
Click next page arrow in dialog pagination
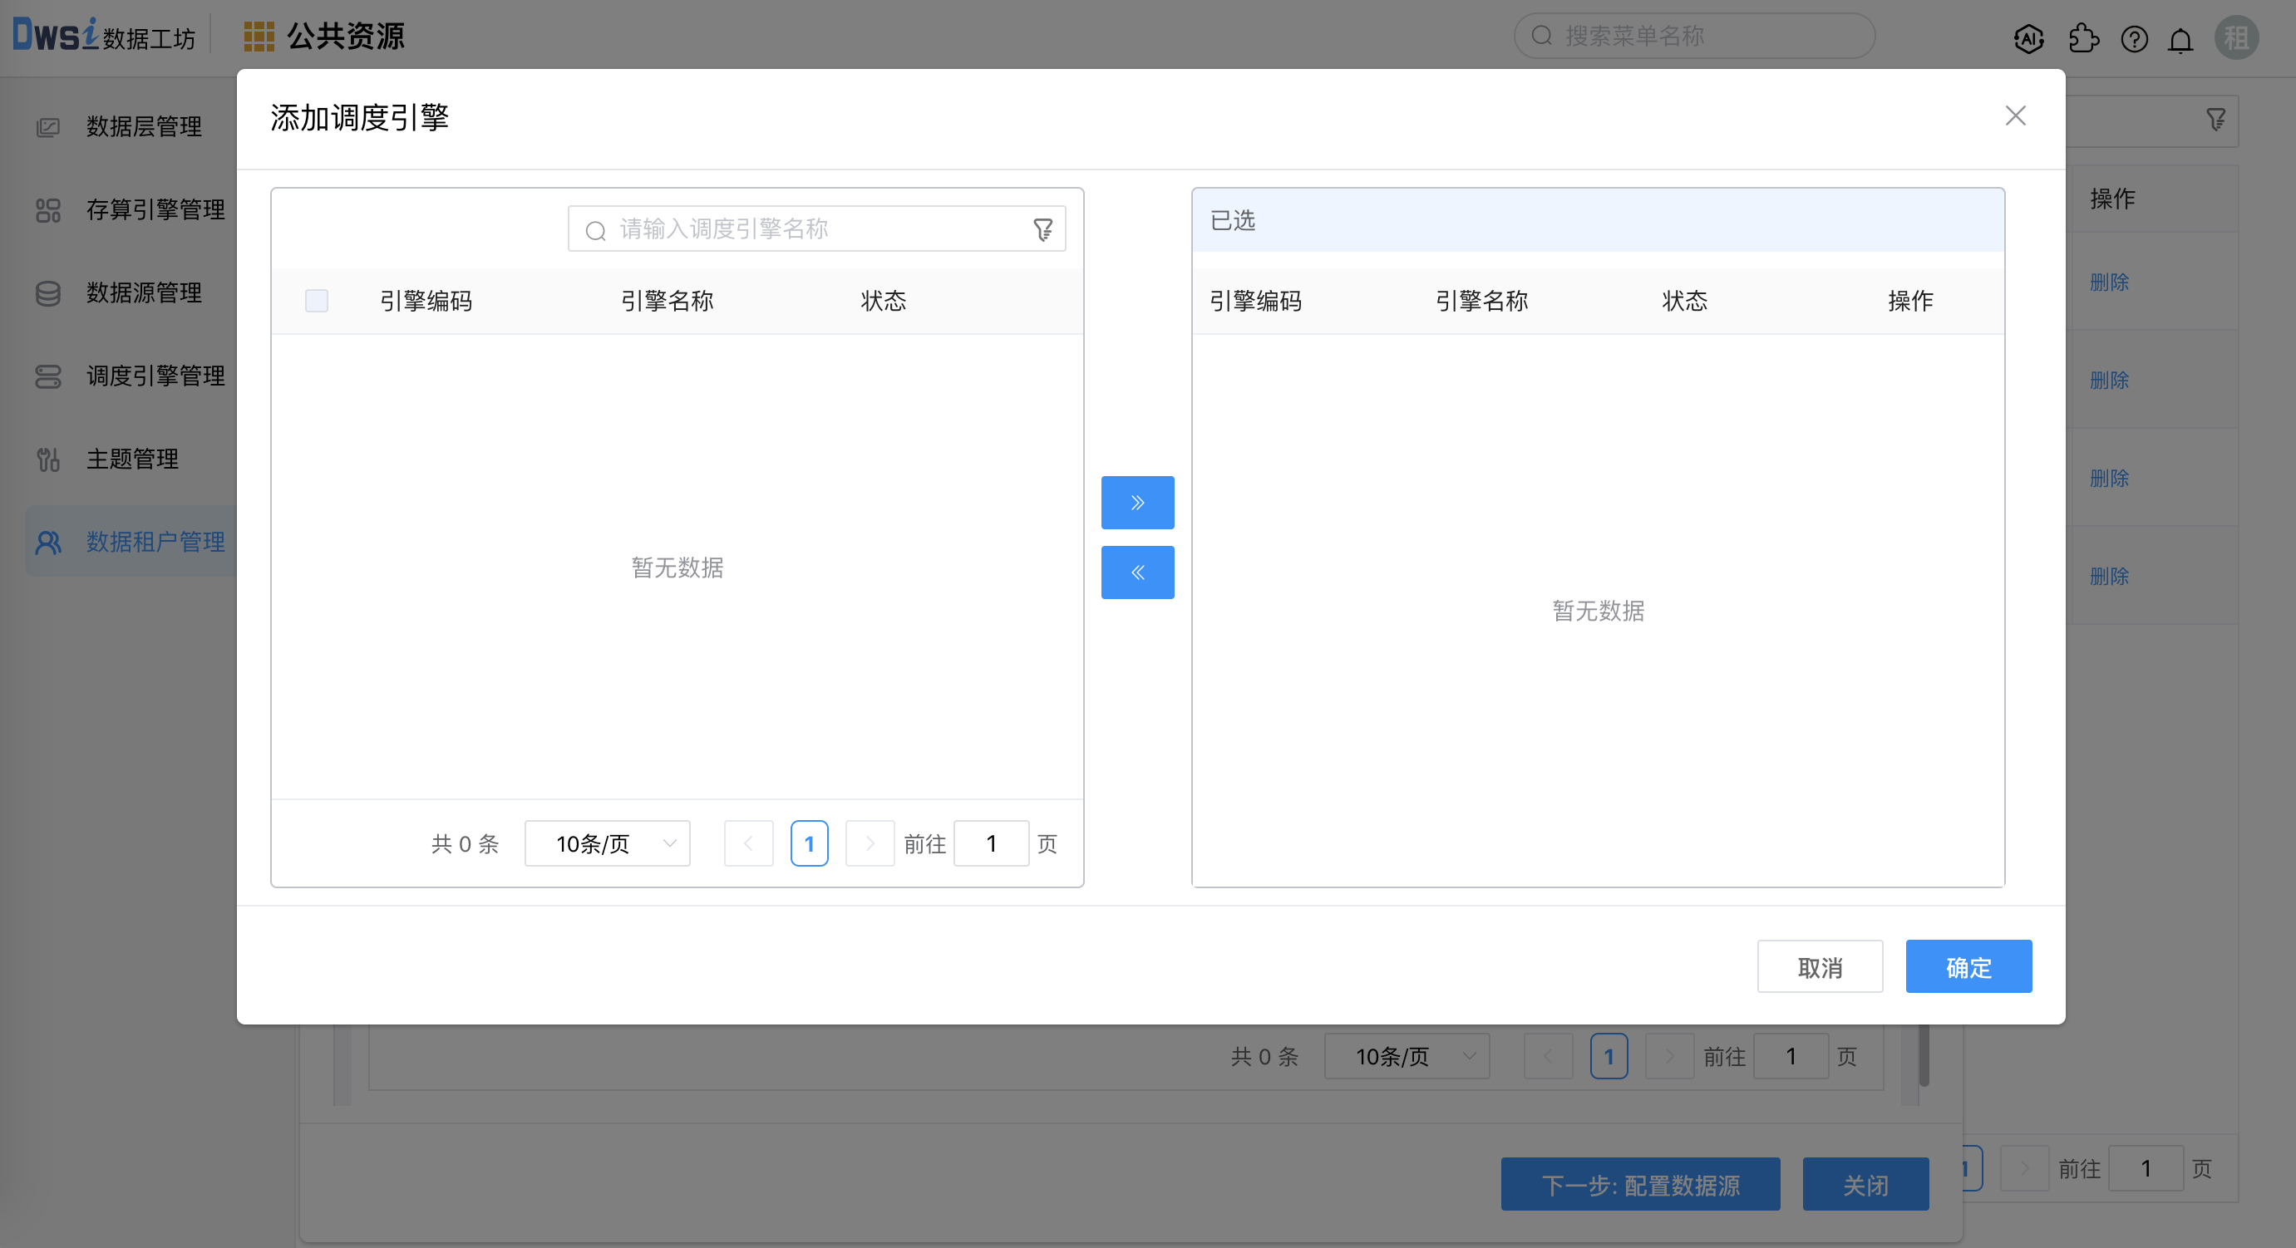point(869,843)
